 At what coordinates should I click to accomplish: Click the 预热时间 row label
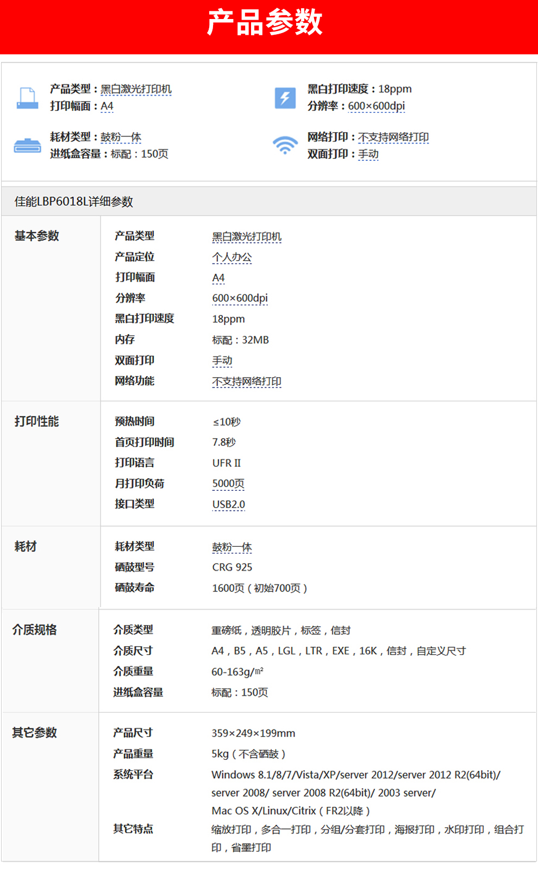pyautogui.click(x=135, y=421)
